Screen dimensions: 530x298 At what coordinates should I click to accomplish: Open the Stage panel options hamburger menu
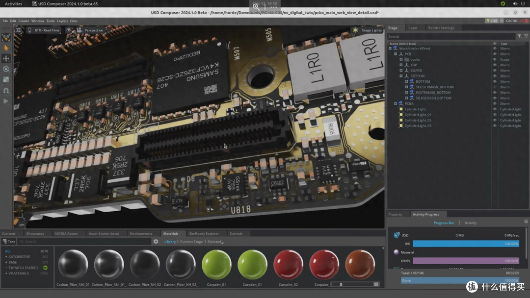526,36
